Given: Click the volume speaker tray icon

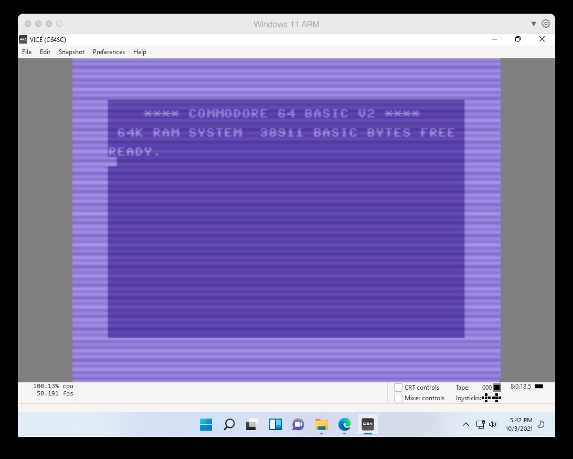Looking at the screenshot, I should point(493,424).
